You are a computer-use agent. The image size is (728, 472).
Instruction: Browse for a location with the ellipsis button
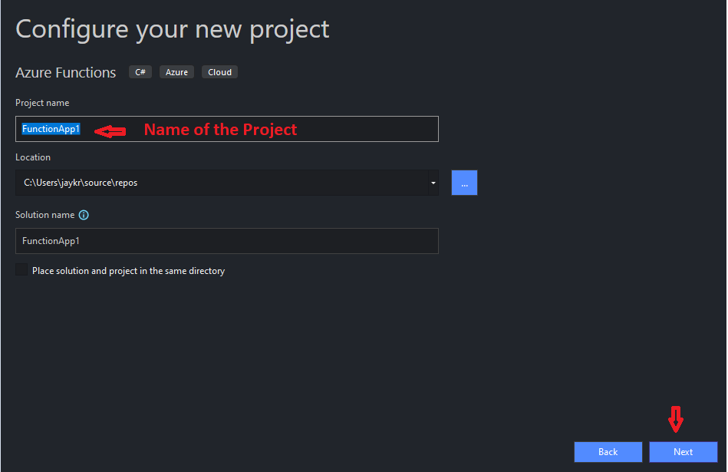tap(464, 183)
